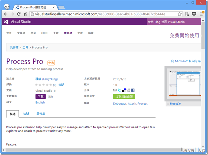The height and width of the screenshot is (155, 208).
Task: Reload the page with the refresh icon
Action: point(19,14)
